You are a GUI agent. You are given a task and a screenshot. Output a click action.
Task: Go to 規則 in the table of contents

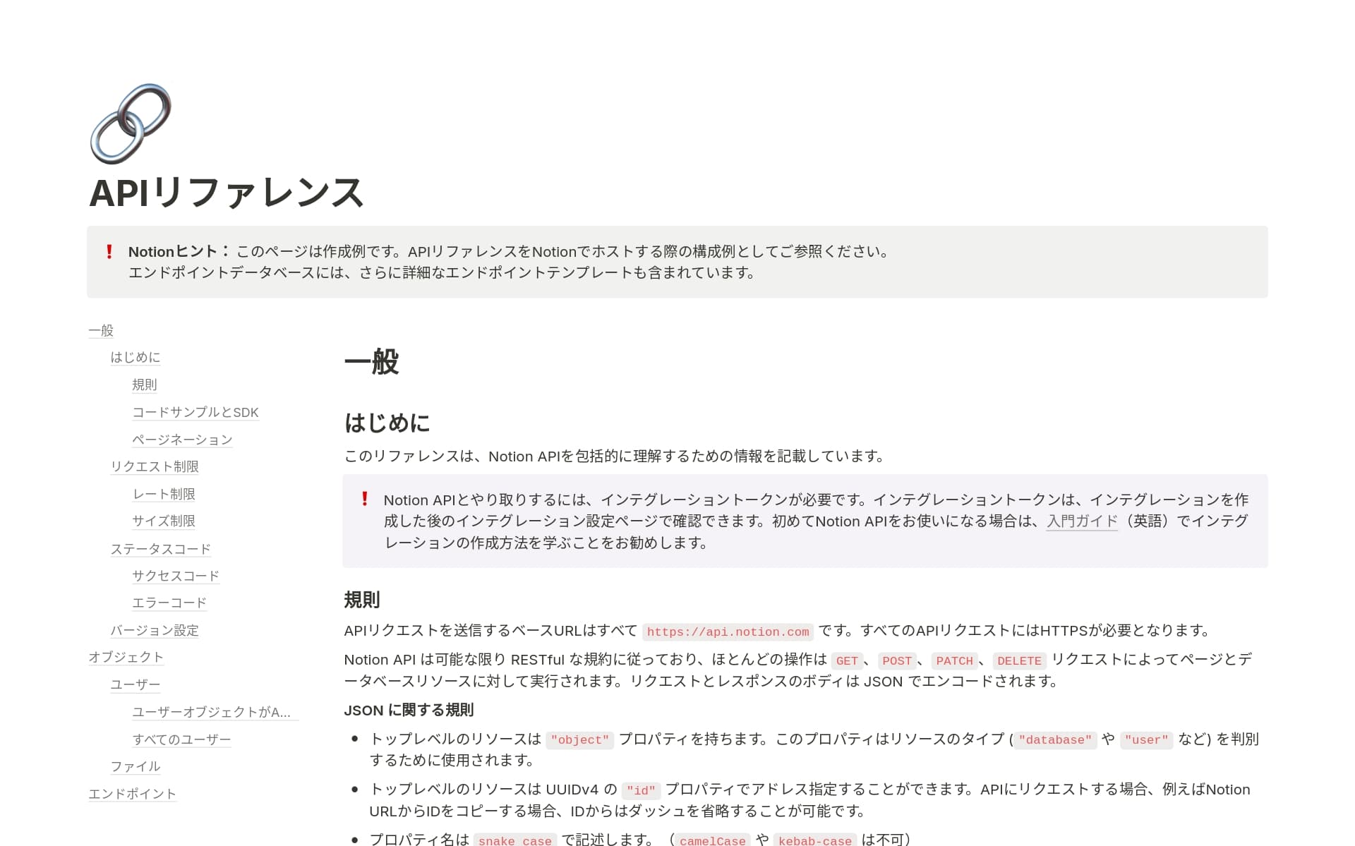[x=144, y=385]
